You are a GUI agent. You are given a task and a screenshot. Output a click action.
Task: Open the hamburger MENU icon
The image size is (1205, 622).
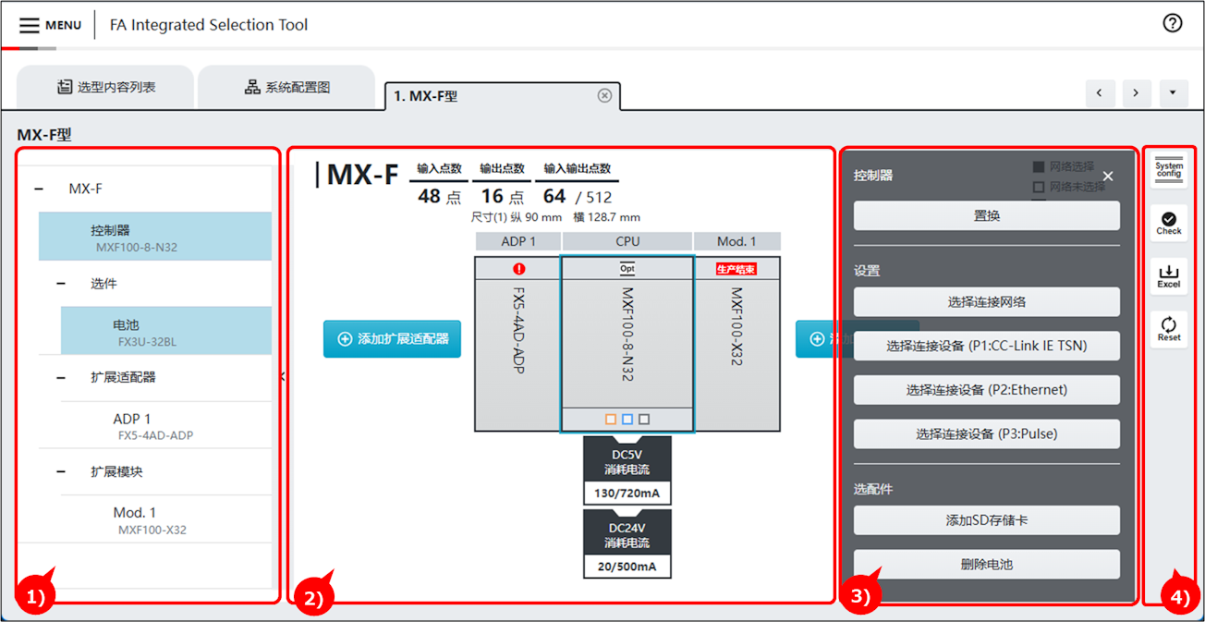click(30, 25)
